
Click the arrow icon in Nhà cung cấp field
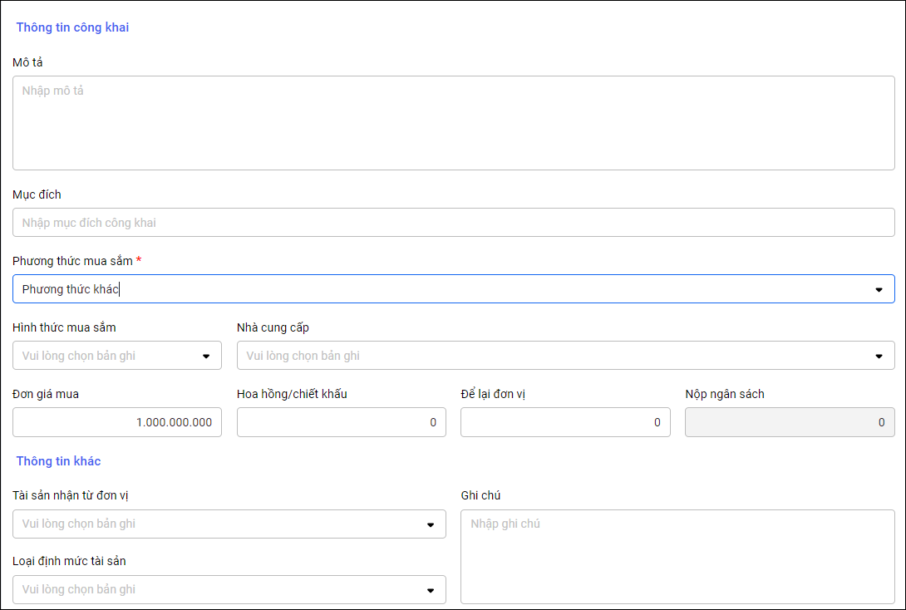(879, 357)
